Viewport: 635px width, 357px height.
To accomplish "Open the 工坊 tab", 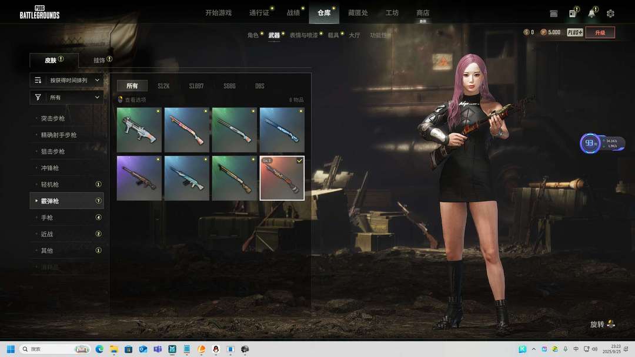I will [392, 13].
